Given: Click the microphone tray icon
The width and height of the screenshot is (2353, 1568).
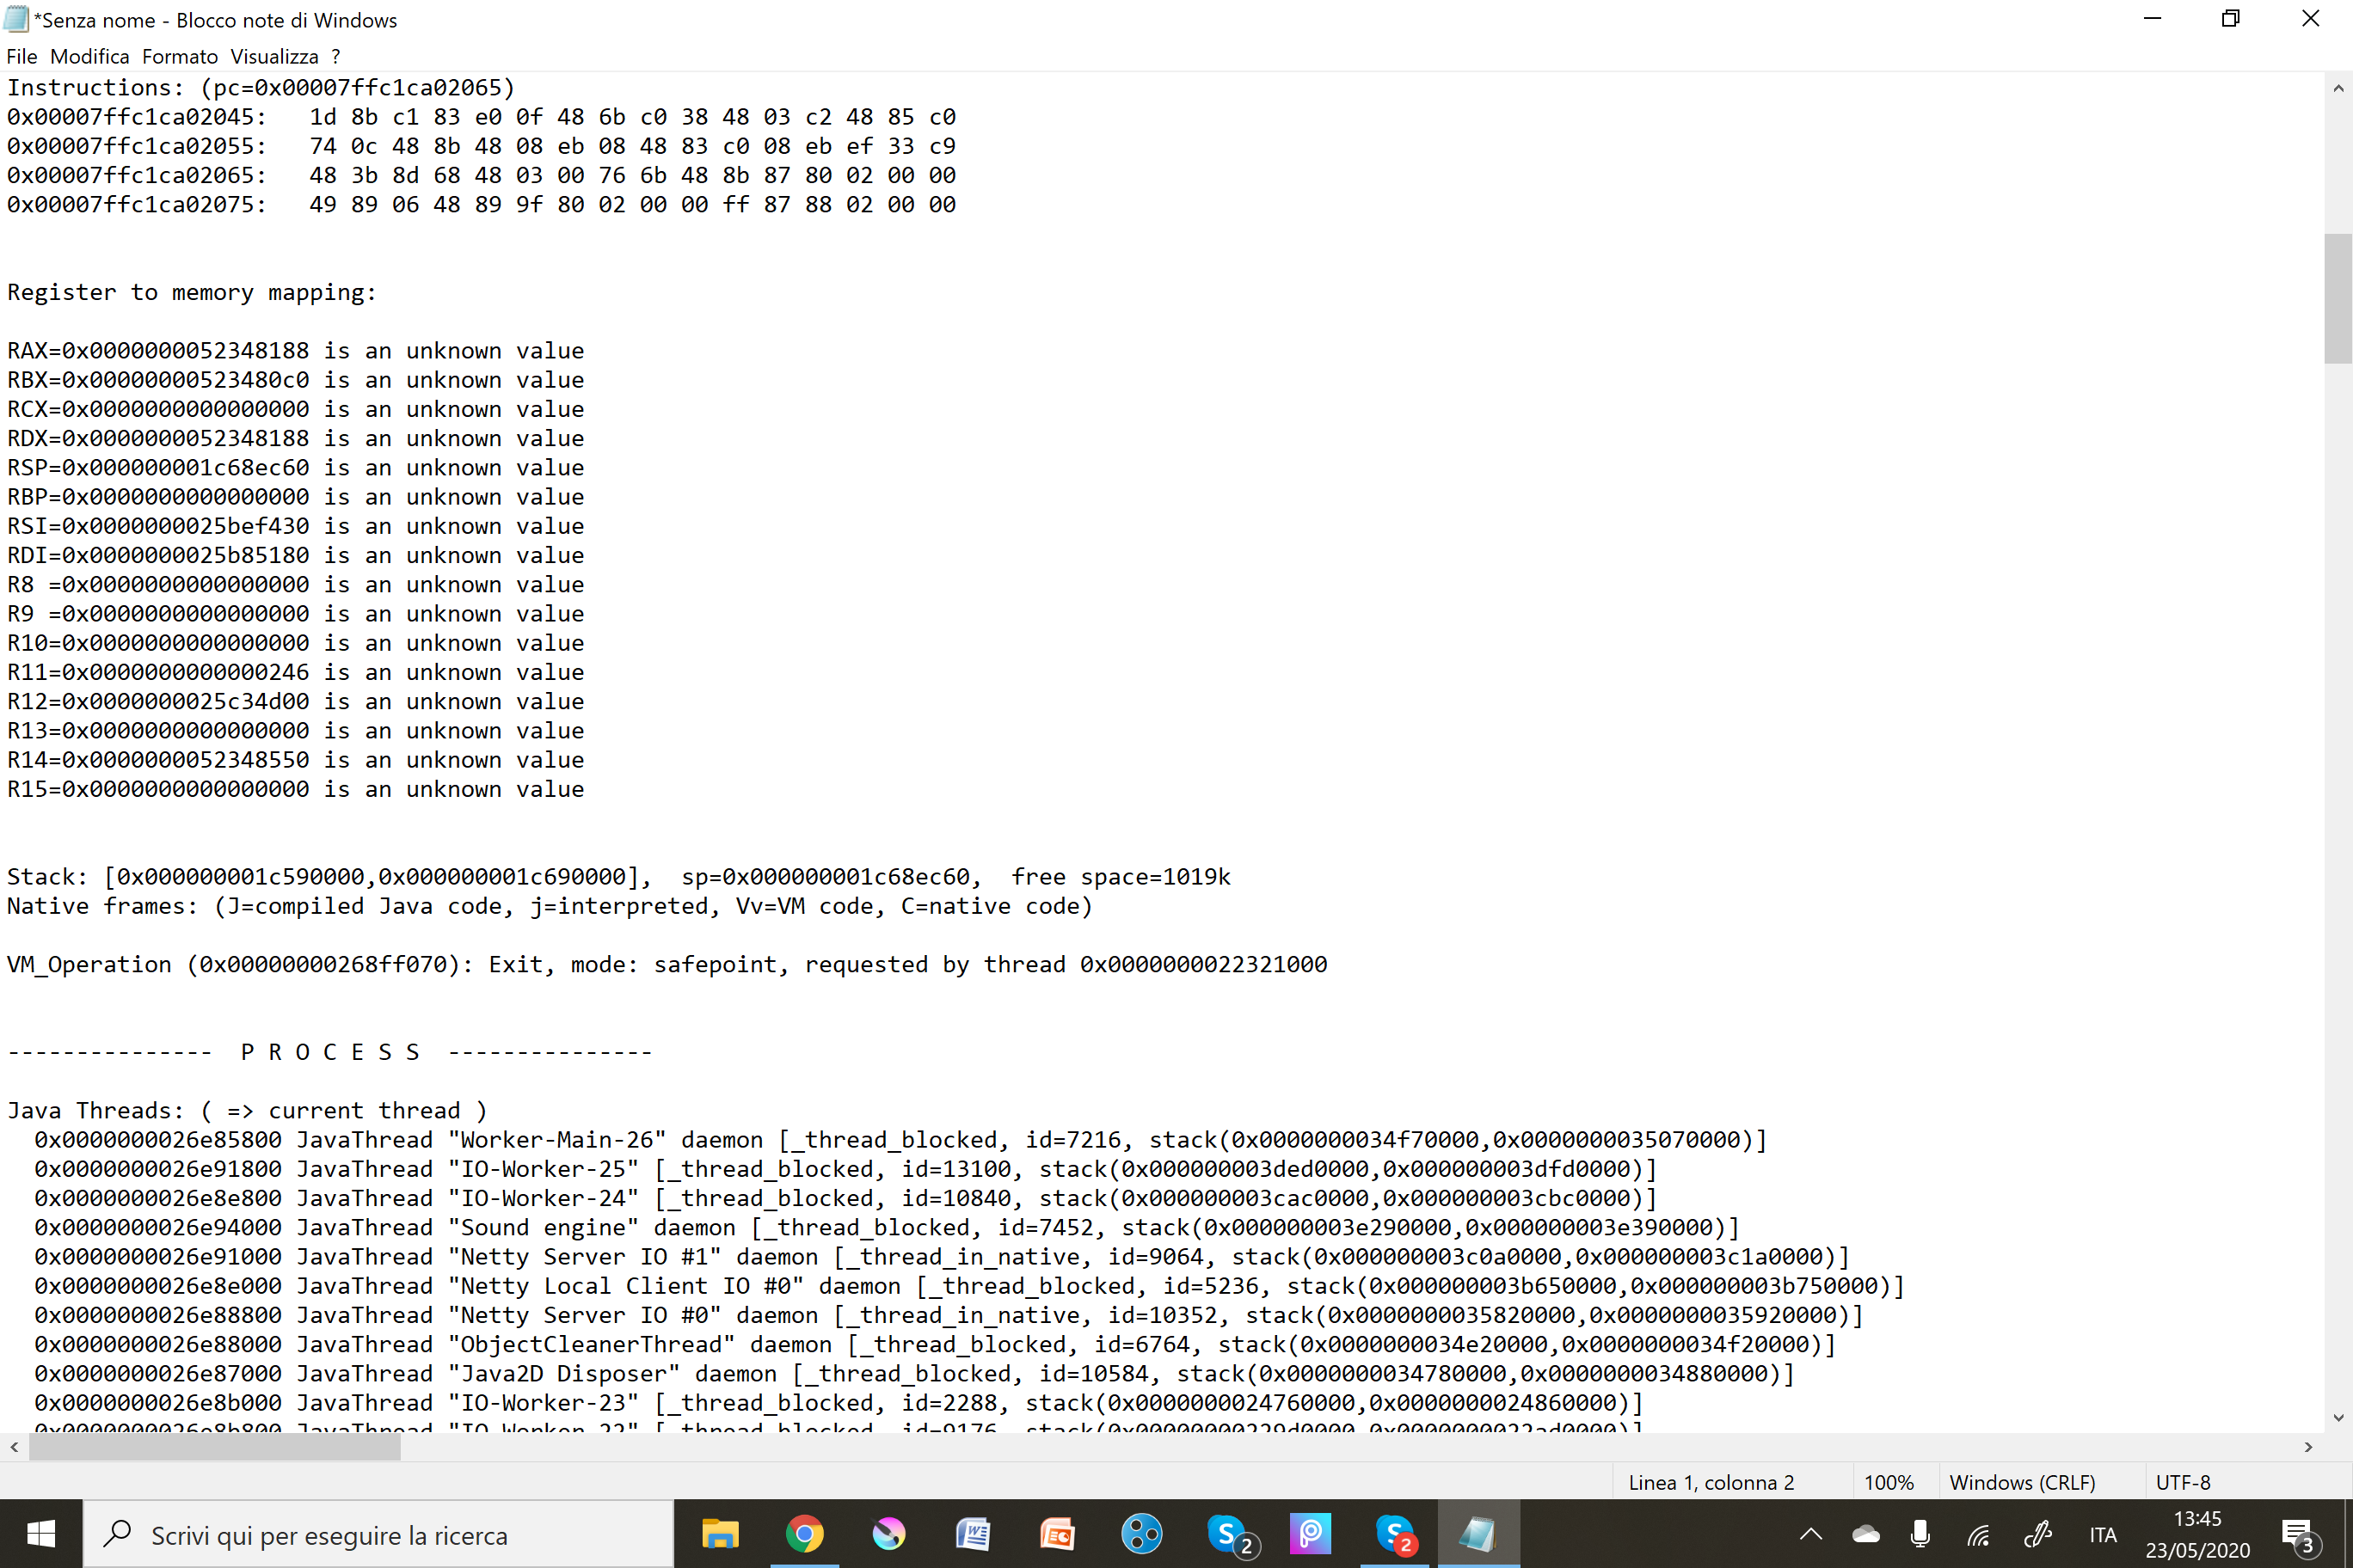Looking at the screenshot, I should click(1920, 1534).
